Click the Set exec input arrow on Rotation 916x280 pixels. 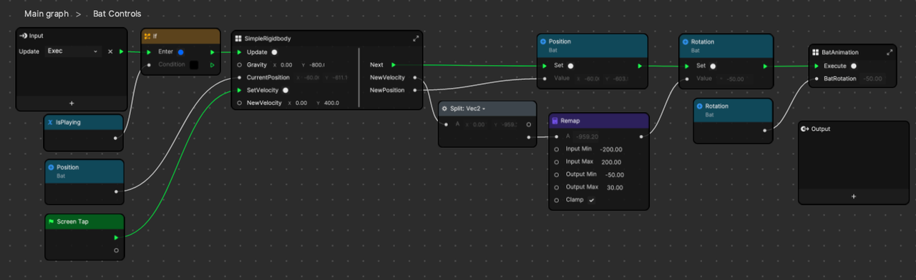click(x=687, y=66)
